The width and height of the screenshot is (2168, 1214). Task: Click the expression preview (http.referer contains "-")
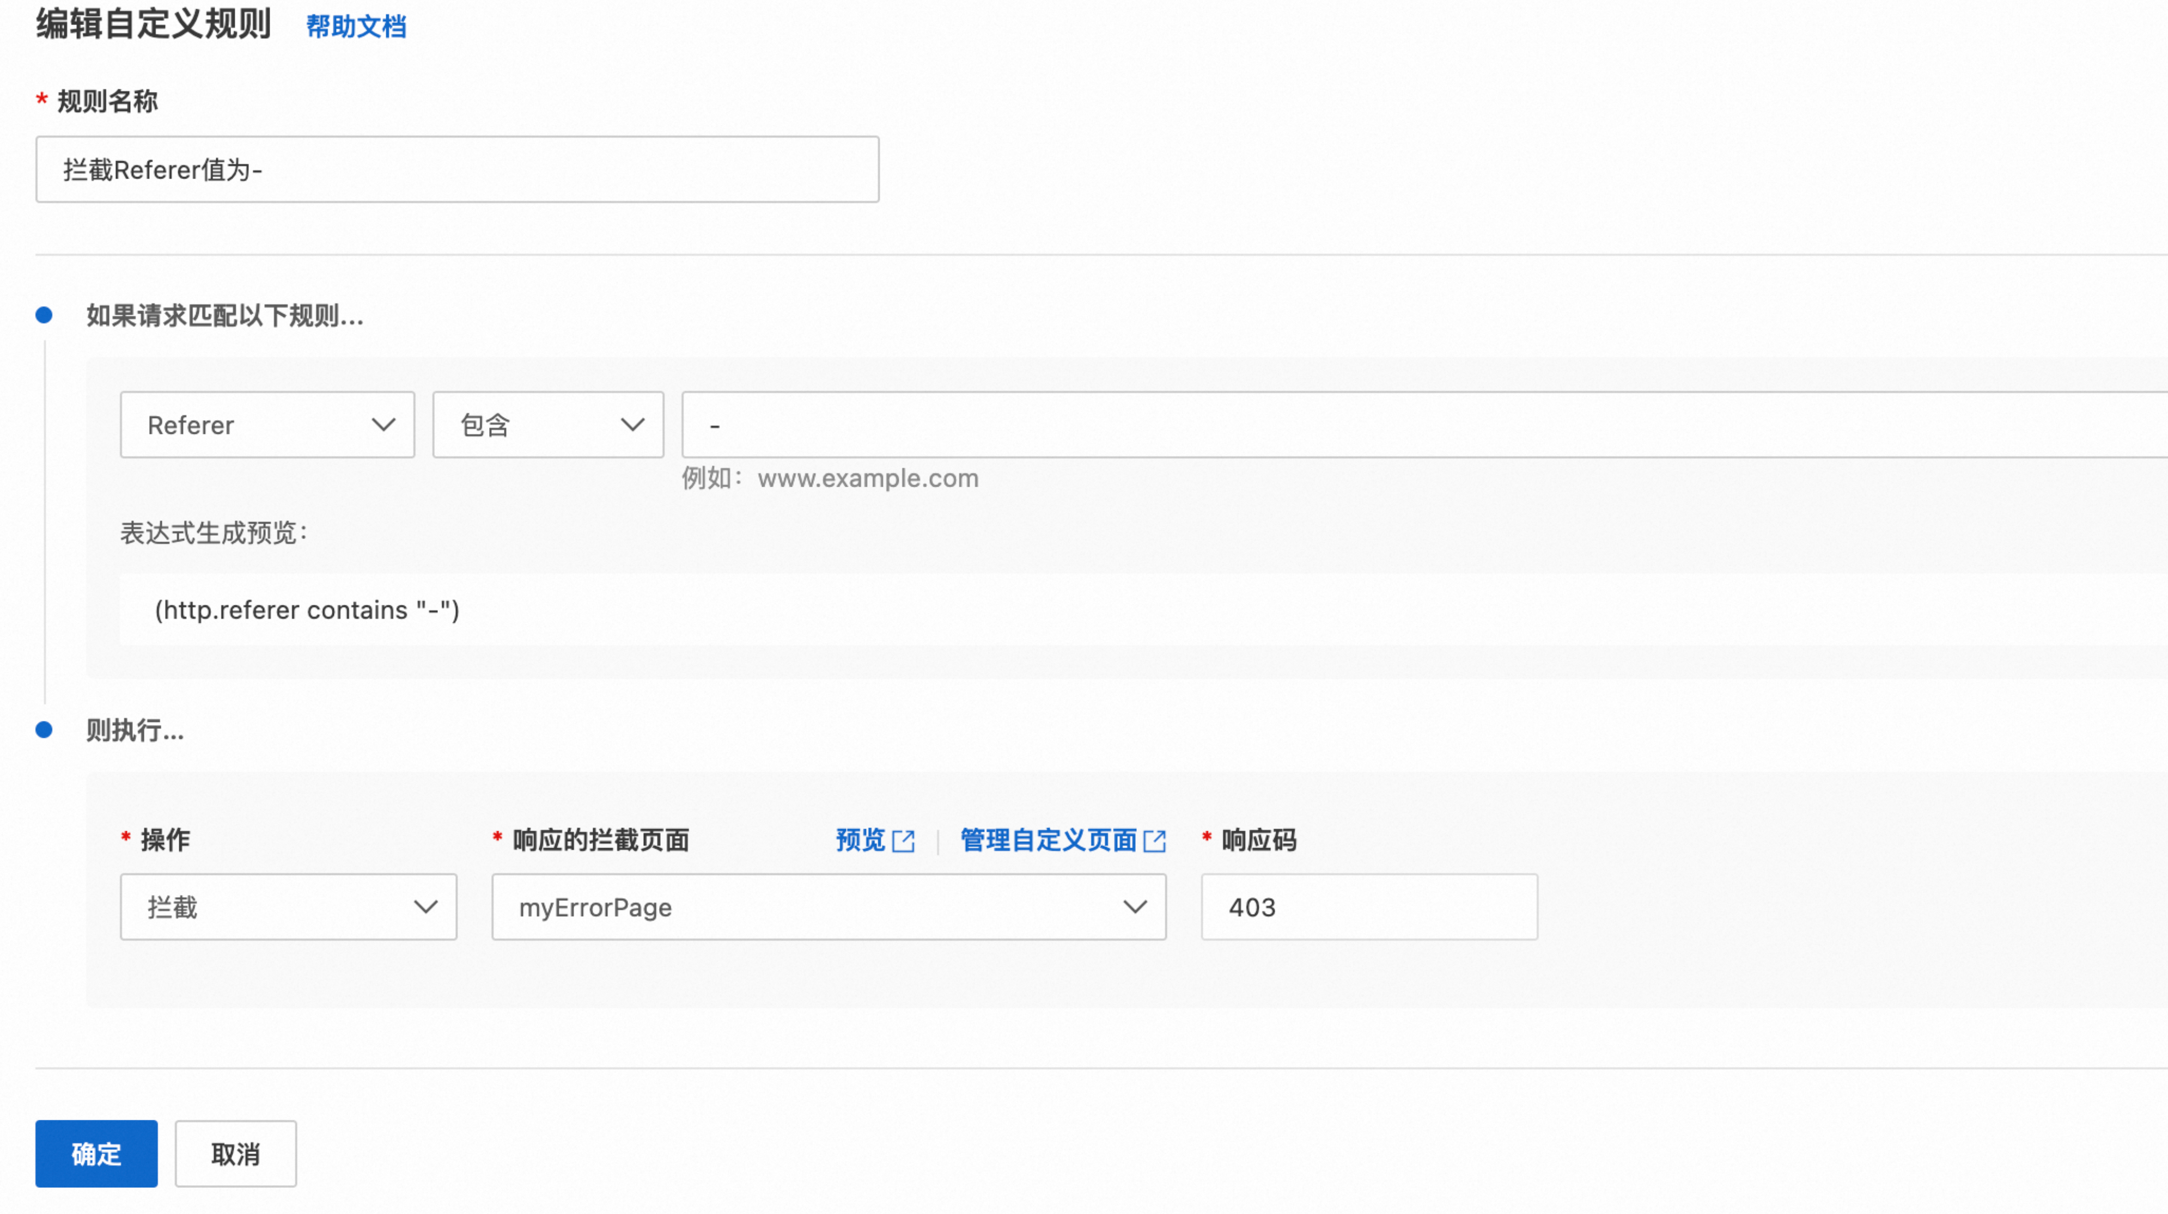pos(307,610)
